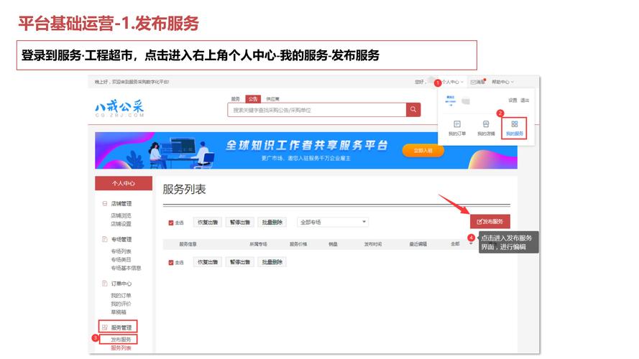Open 专场基本信息 in the sidebar
This screenshot has height=359, width=639.
click(126, 268)
